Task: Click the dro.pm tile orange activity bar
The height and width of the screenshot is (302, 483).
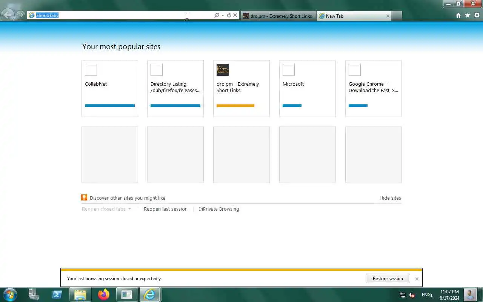Action: [x=235, y=106]
